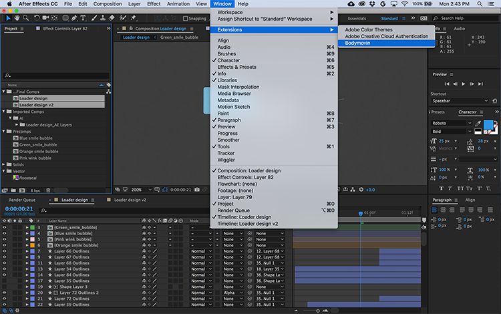The width and height of the screenshot is (501, 314).
Task: Switch to the Render Queue tab
Action: [22, 200]
